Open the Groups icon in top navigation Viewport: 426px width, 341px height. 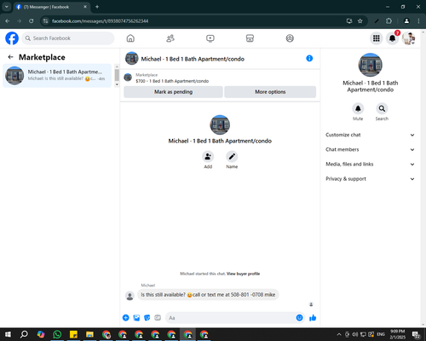pyautogui.click(x=290, y=38)
